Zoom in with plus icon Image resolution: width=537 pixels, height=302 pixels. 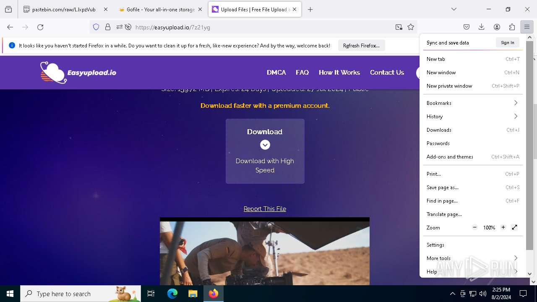pyautogui.click(x=503, y=227)
